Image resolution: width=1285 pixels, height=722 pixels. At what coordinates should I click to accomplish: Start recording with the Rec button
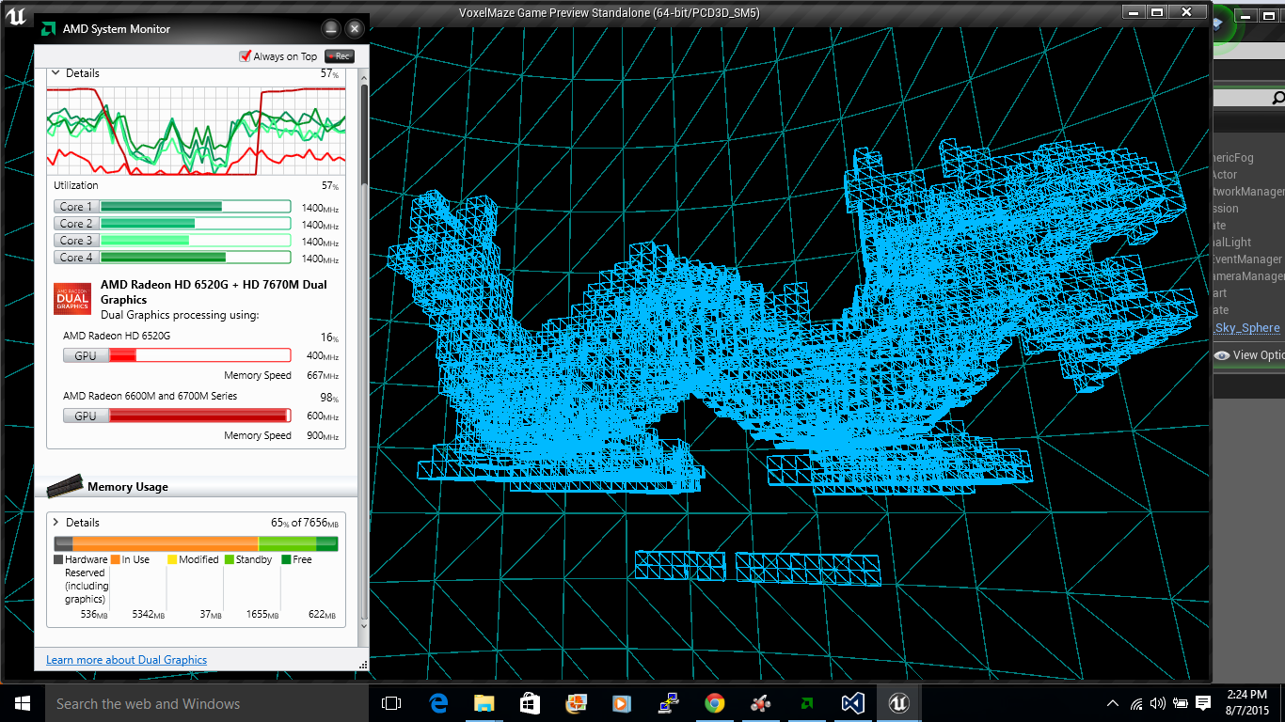pos(340,56)
